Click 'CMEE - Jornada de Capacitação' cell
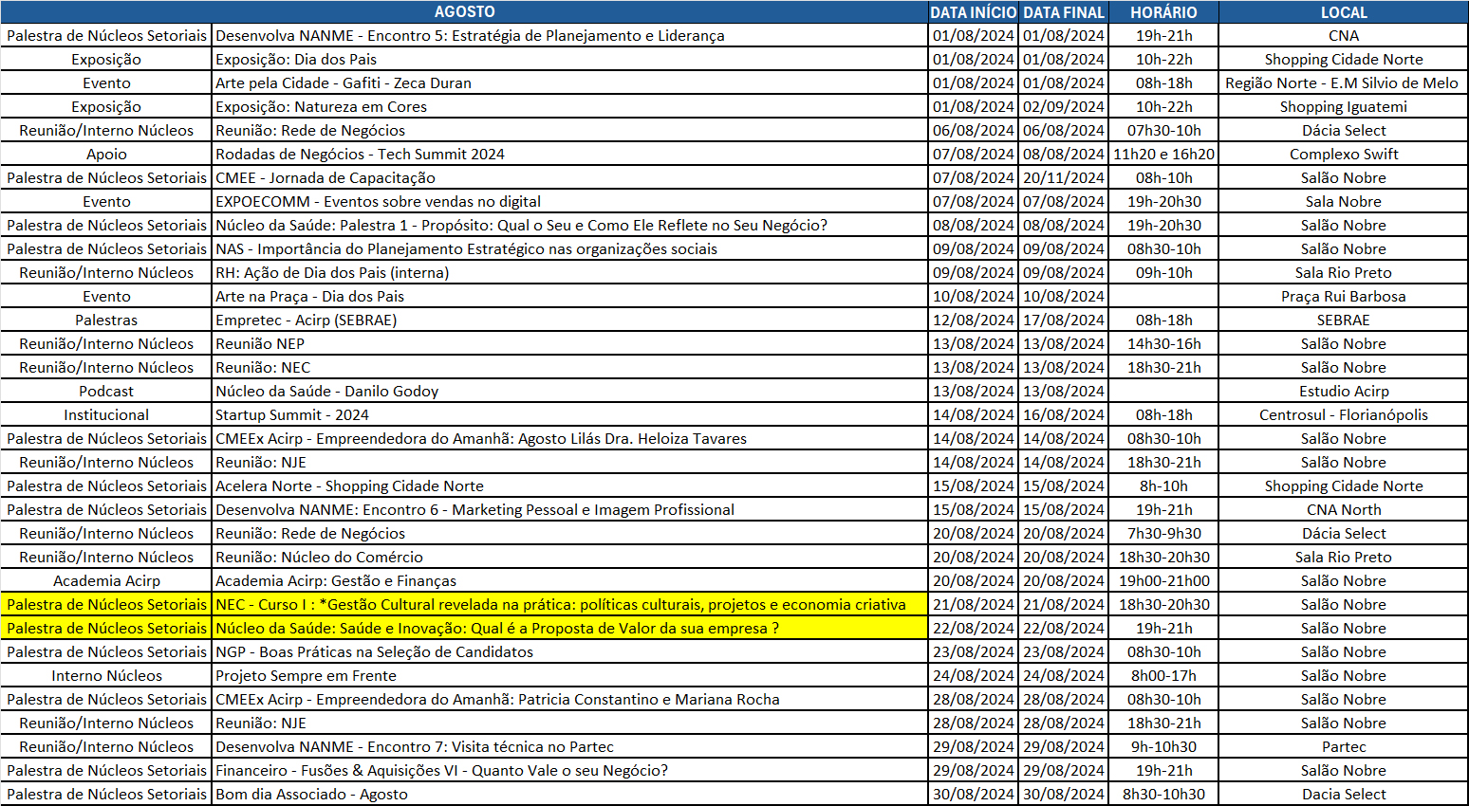 pos(569,177)
